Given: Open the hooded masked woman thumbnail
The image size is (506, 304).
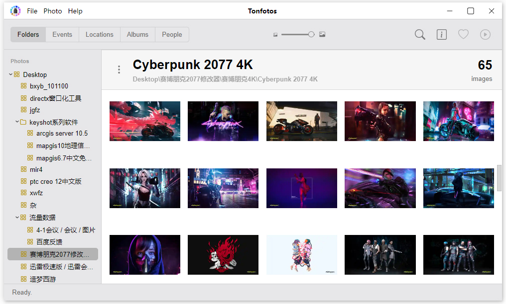Looking at the screenshot, I should point(145,255).
